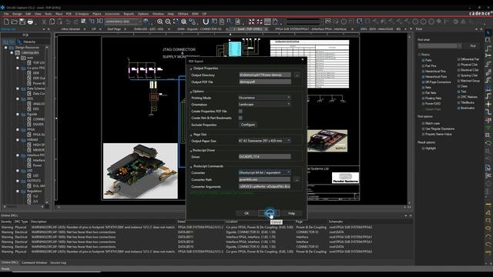Toggle Off-Page Connectors checkbox in Find panel
This screenshot has height=277, width=493.
click(x=423, y=82)
